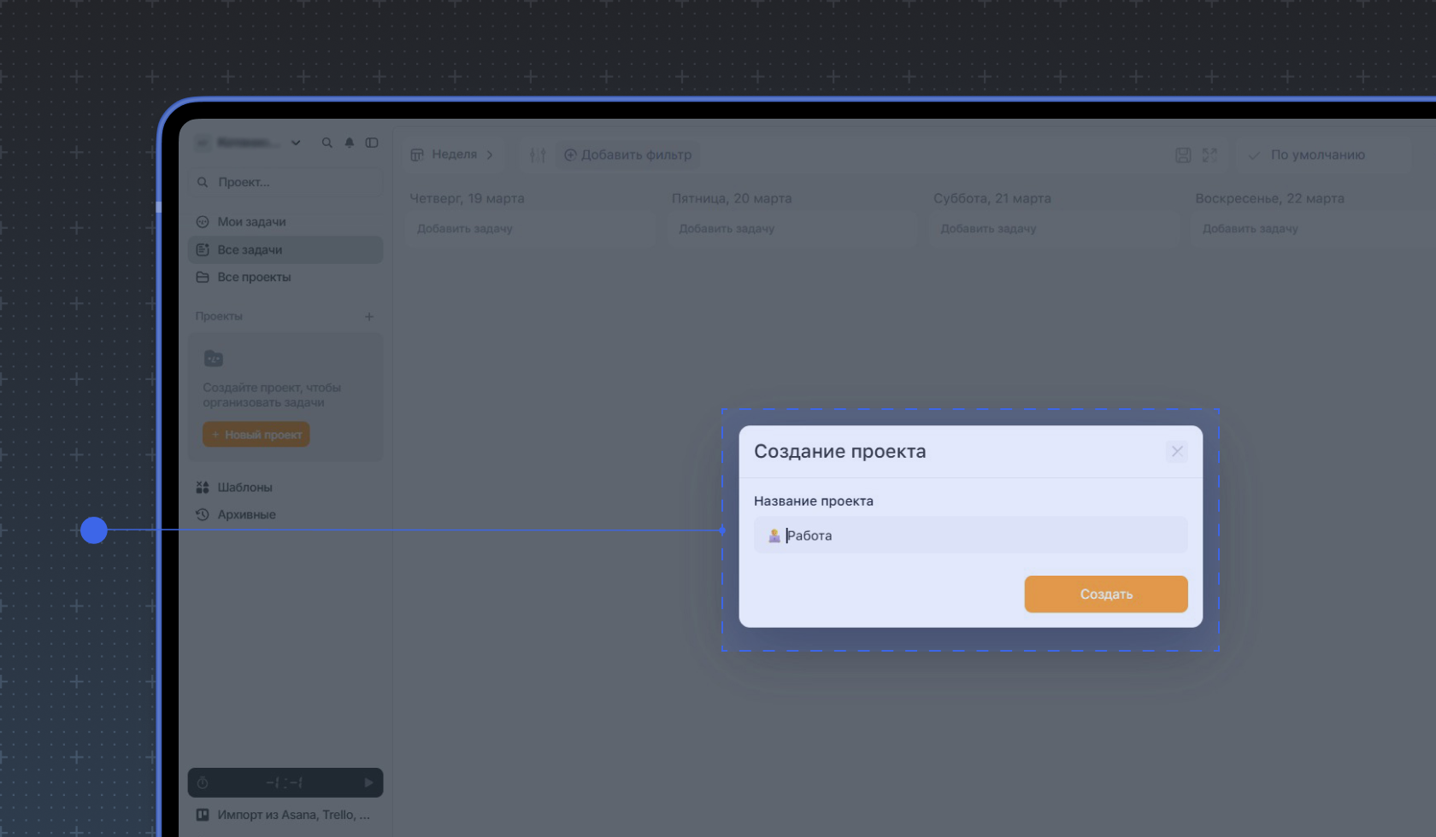1436x837 pixels.
Task: Click the emoji icon in project name field
Action: tap(774, 536)
